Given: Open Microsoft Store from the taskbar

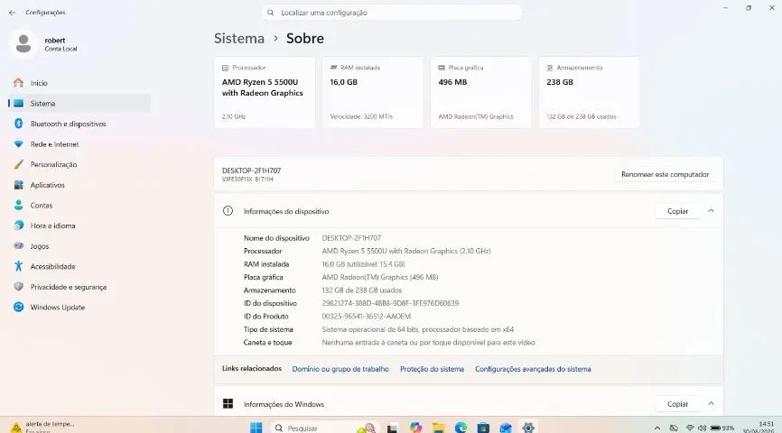Looking at the screenshot, I should 483,428.
